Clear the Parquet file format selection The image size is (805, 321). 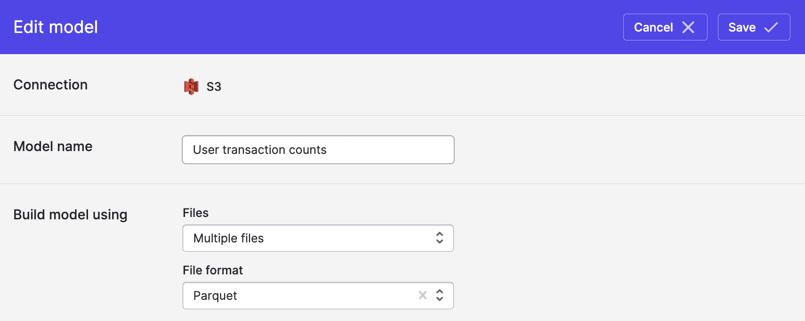(x=422, y=295)
